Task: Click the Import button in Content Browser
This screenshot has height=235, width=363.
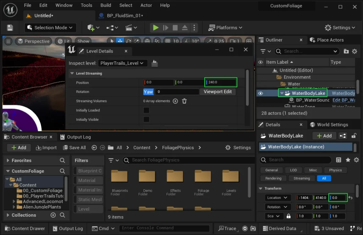Action: 46,148
